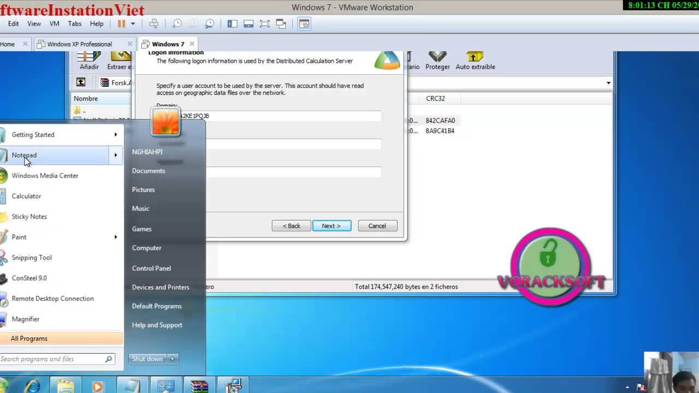Click the third logon input field

[x=293, y=172]
